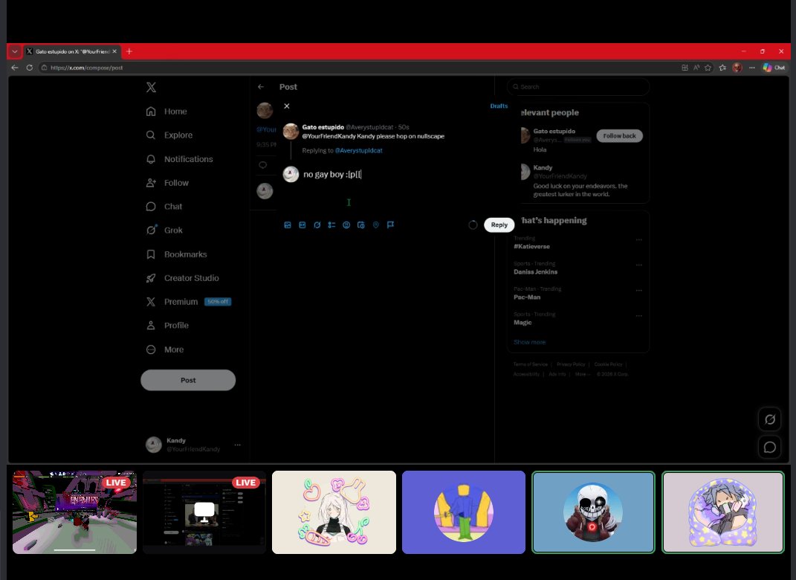Open Chat in the sidebar
Image resolution: width=796 pixels, height=580 pixels.
pyautogui.click(x=164, y=207)
